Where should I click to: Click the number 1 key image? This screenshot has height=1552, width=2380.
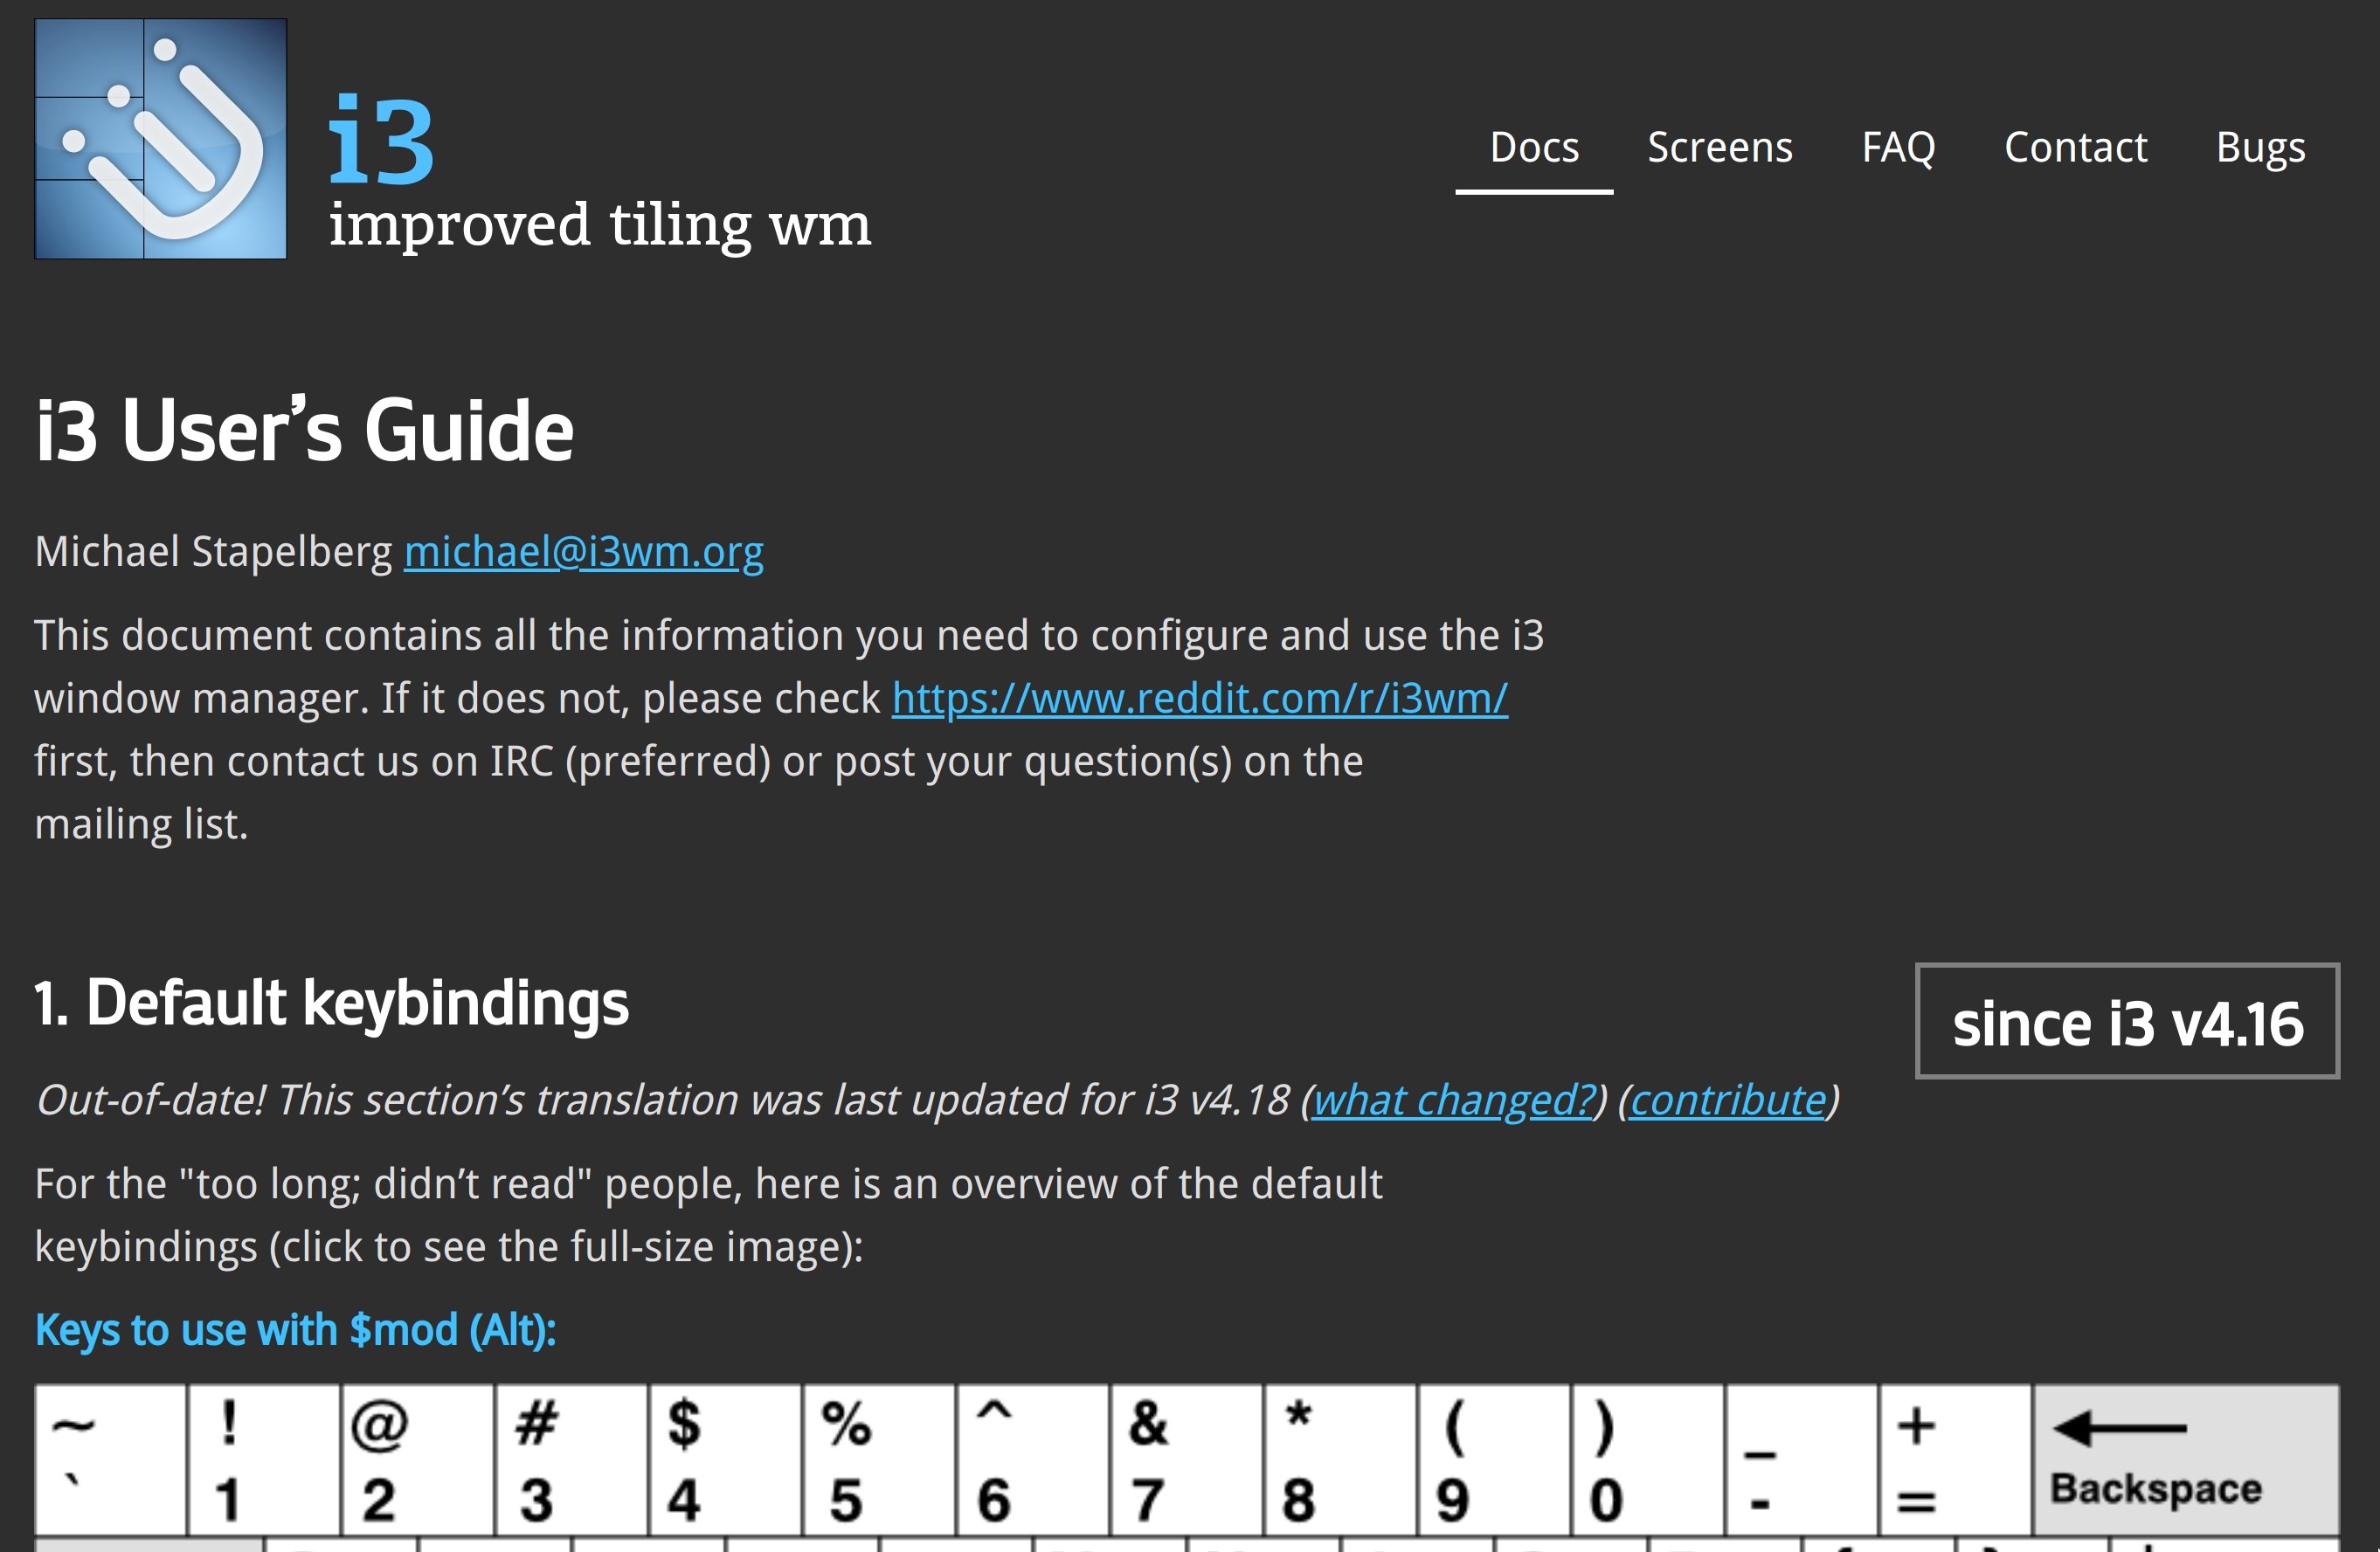click(264, 1460)
